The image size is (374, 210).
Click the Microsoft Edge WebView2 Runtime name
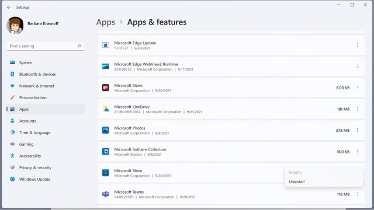coord(146,64)
